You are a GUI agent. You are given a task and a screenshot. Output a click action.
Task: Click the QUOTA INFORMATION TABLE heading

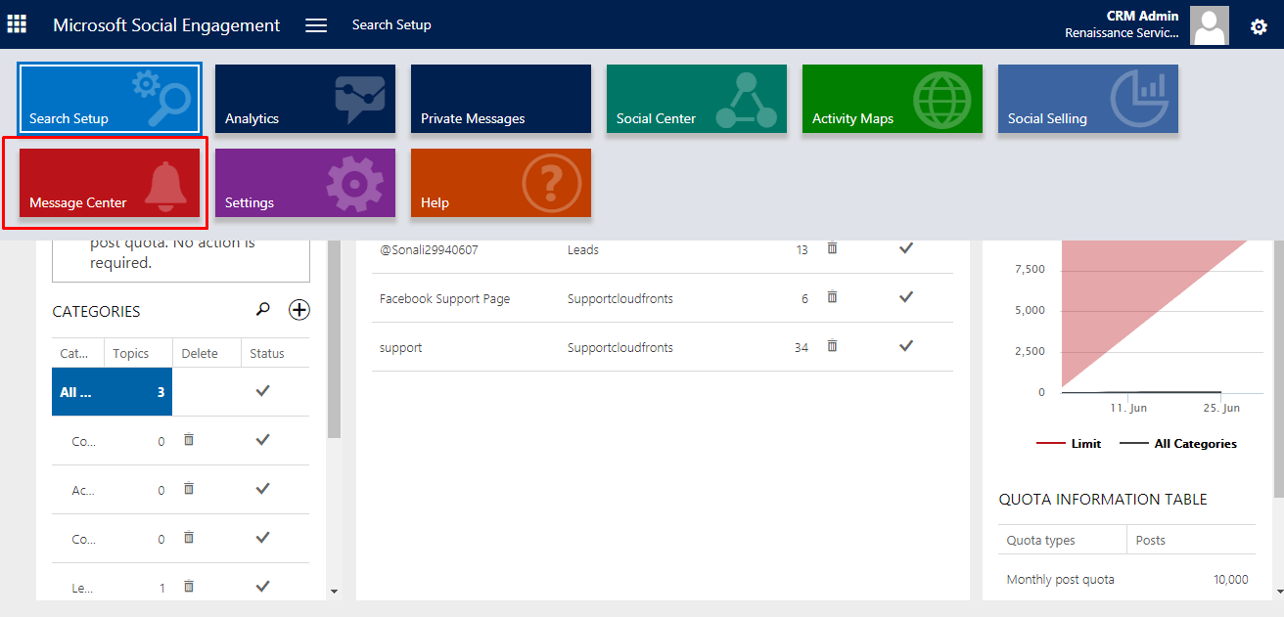click(1103, 499)
